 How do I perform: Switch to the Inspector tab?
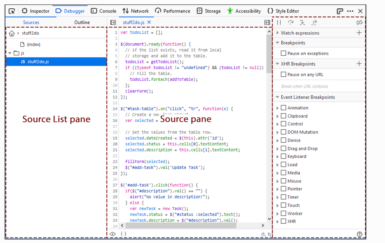point(35,11)
